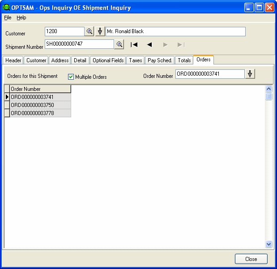Click the scrollbar down arrow in the orders grid
Viewport: 277px width, 269px height.
coord(268,244)
